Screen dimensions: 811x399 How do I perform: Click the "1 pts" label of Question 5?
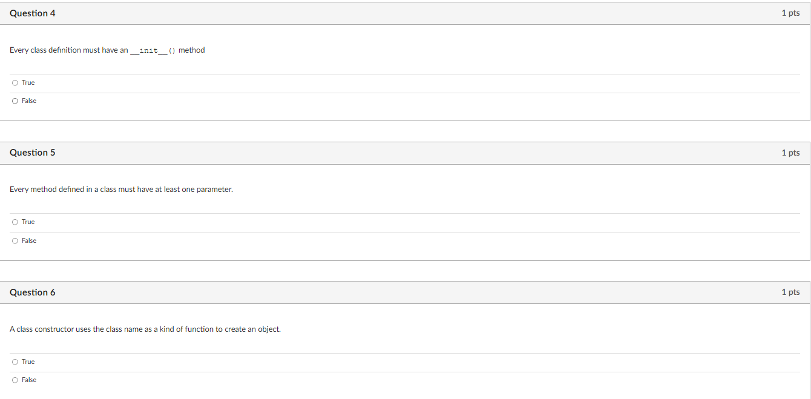790,153
